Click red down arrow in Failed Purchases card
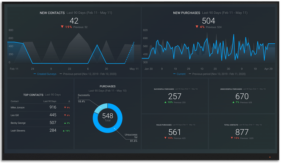This screenshot has height=163, width=282. pyautogui.click(x=165, y=138)
